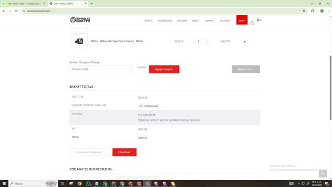The image size is (332, 187).
Task: Click the Windows taskbar search box
Action: 33,183
